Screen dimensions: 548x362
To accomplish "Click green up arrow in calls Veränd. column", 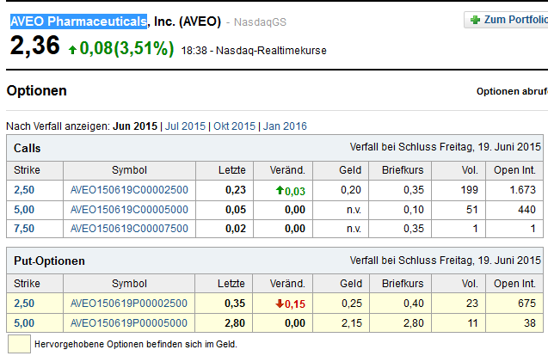I will coord(280,191).
